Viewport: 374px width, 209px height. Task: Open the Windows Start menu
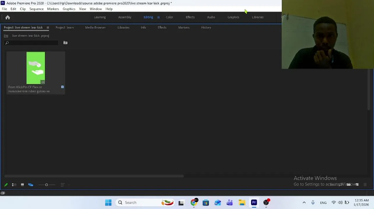(108, 203)
